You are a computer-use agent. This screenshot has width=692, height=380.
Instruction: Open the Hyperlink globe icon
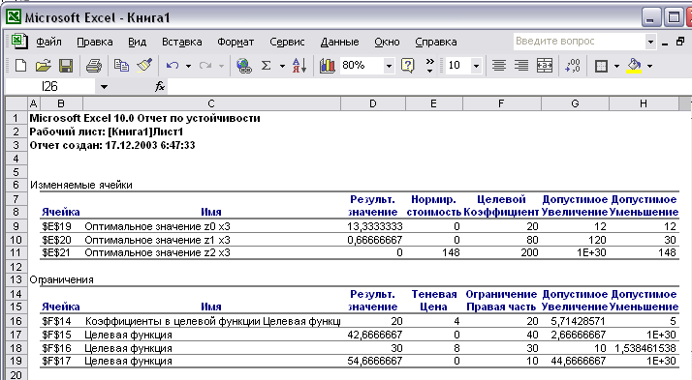coord(243,66)
